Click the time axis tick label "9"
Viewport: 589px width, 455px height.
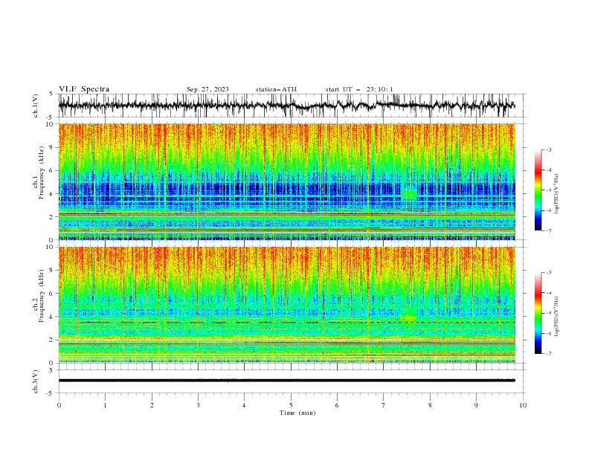[476, 405]
